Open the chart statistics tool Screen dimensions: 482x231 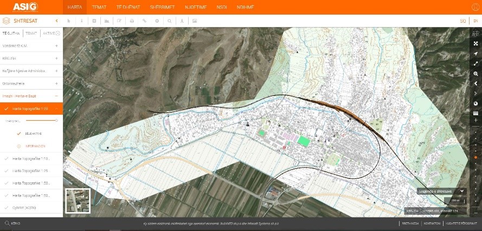point(106,21)
